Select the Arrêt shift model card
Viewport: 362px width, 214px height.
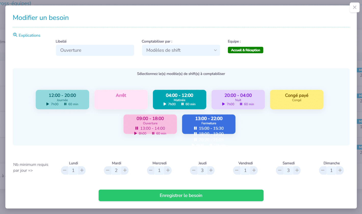point(121,100)
